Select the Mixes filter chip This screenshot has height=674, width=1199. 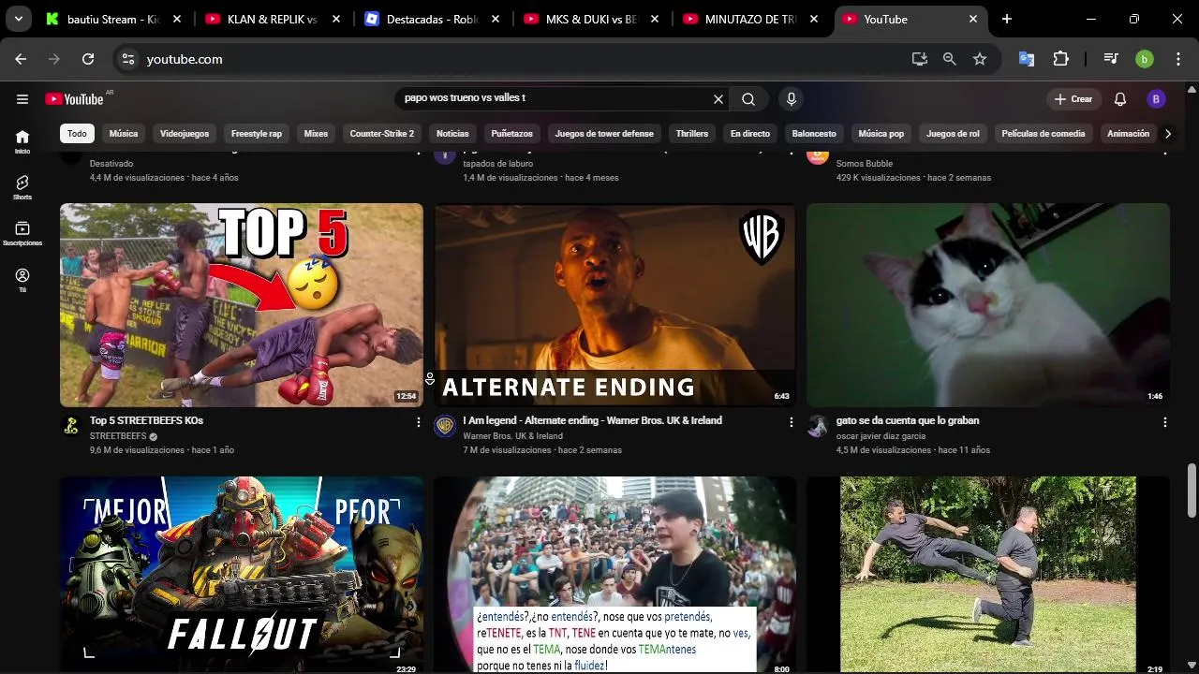pyautogui.click(x=316, y=134)
